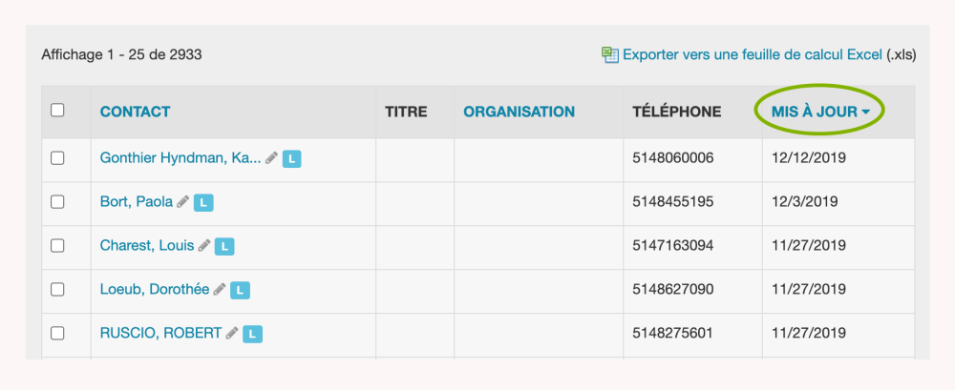Image resolution: width=955 pixels, height=390 pixels.
Task: Click Exporter vers une feuille de calcul Excel
Action: tap(752, 54)
